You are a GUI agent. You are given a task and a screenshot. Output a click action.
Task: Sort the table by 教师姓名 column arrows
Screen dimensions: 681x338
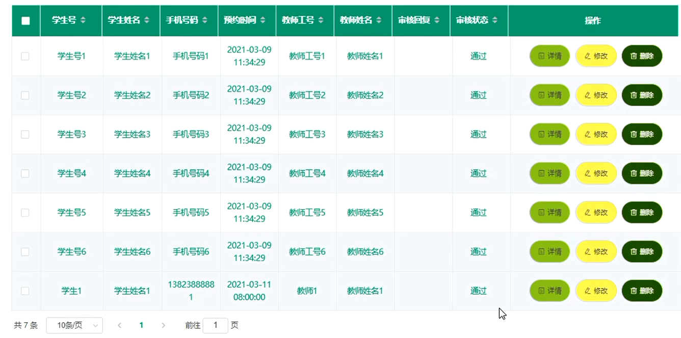pyautogui.click(x=379, y=20)
